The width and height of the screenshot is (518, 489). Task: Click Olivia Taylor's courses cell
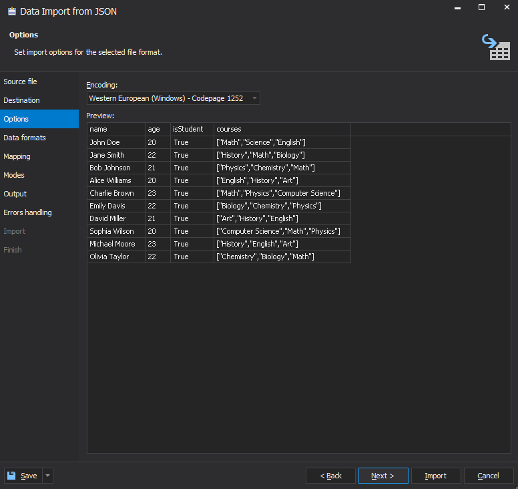pos(282,257)
